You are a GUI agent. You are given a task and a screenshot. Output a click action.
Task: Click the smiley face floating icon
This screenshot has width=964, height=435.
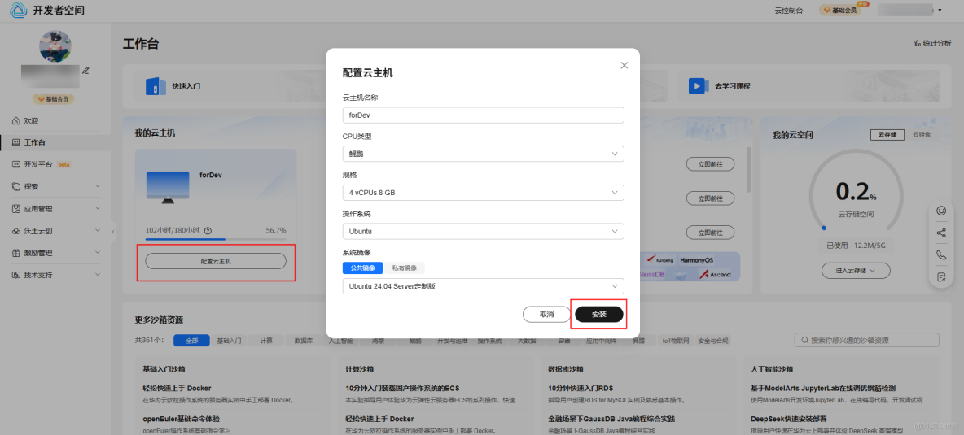(941, 211)
